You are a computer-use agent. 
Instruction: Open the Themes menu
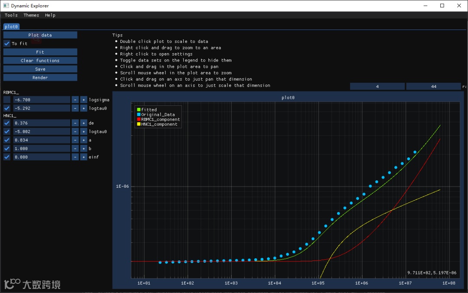pyautogui.click(x=31, y=15)
